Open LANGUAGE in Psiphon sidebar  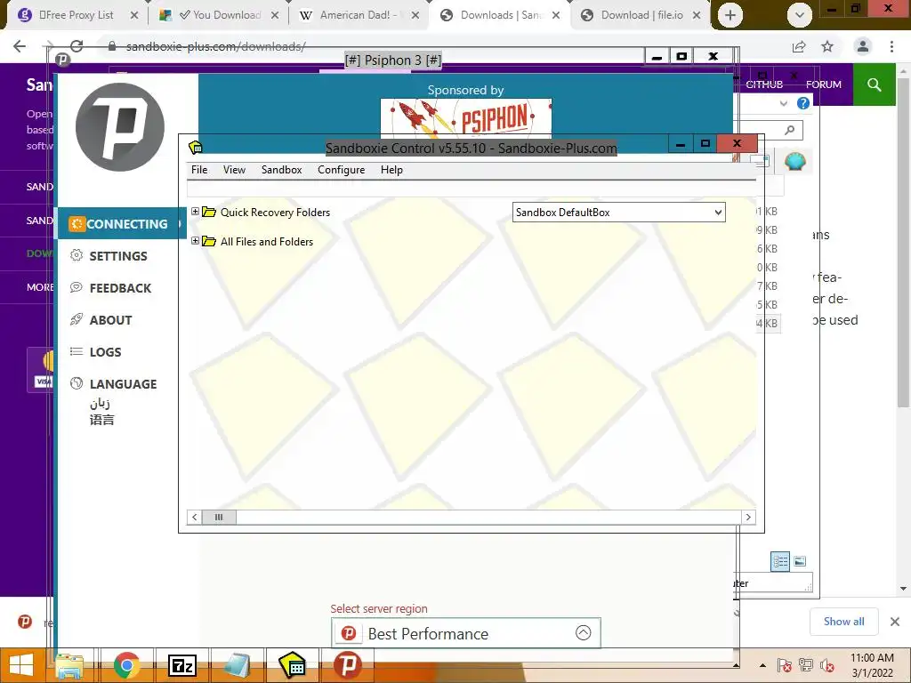click(x=123, y=384)
